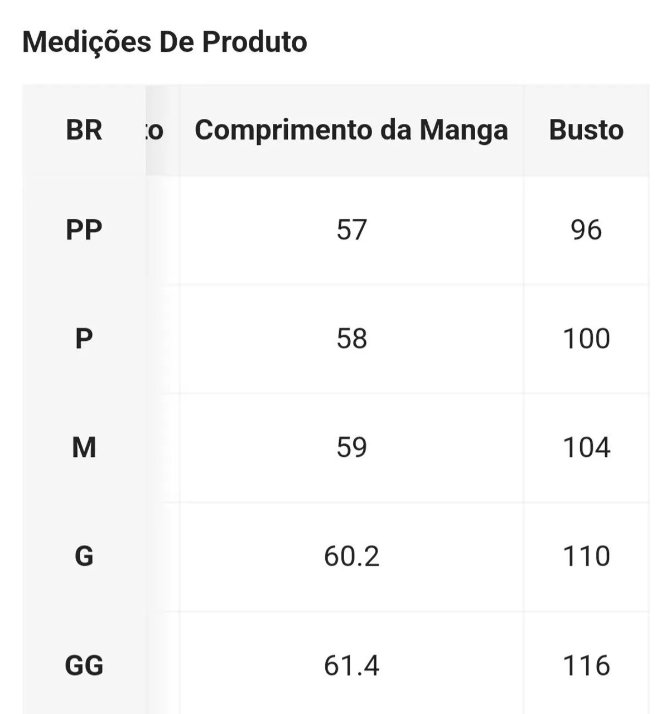This screenshot has height=714, width=671.
Task: Click the Medições De Produto heading
Action: coord(165,42)
